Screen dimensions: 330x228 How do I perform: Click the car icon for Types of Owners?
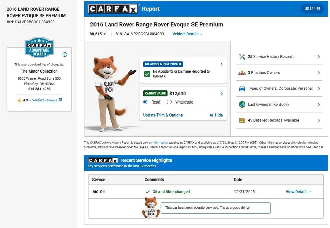click(242, 88)
